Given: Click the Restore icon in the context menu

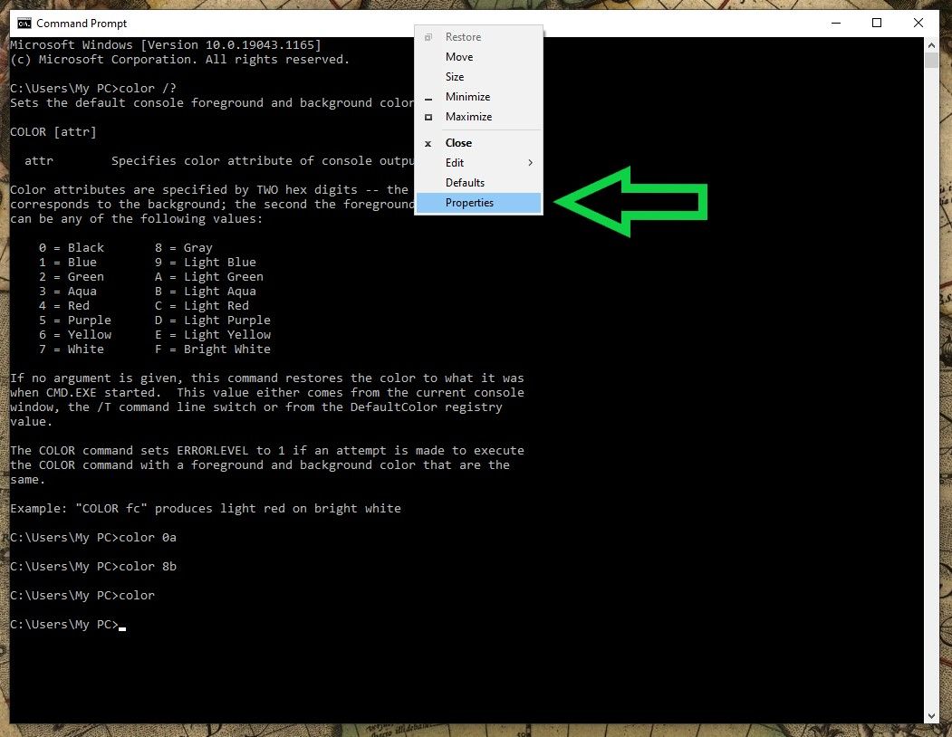Looking at the screenshot, I should pos(427,37).
